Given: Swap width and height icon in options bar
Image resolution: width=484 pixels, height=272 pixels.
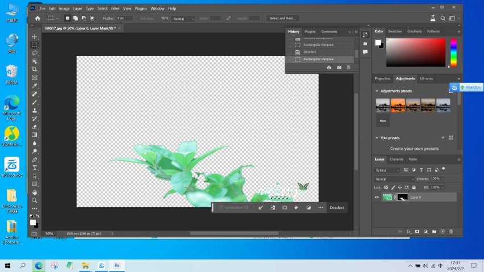Looking at the screenshot, I should coord(228,19).
